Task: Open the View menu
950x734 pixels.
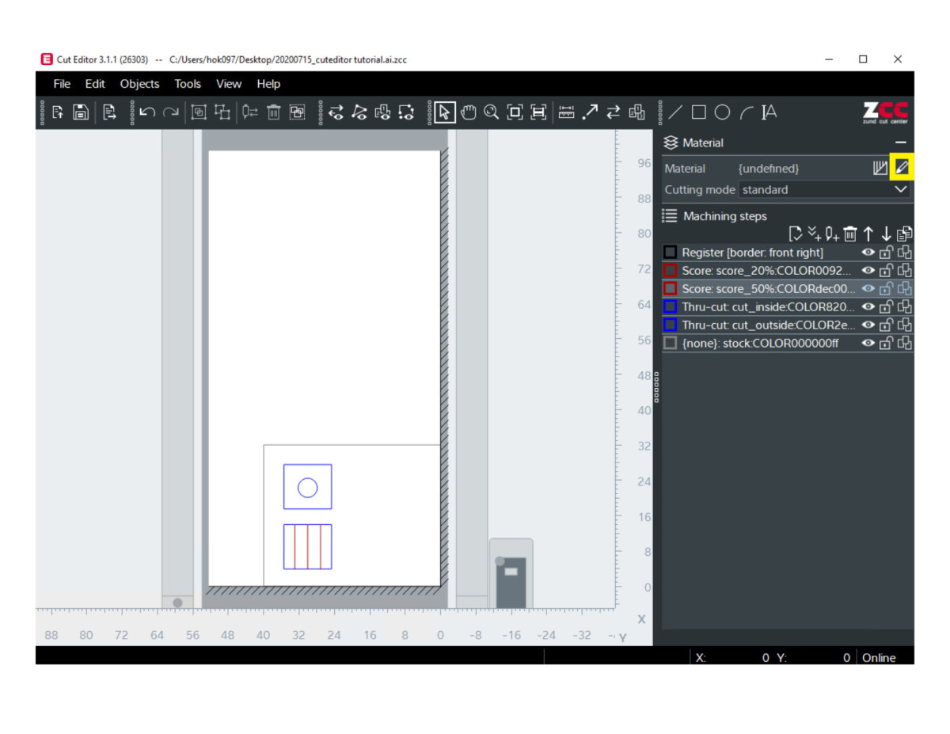Action: [x=229, y=84]
